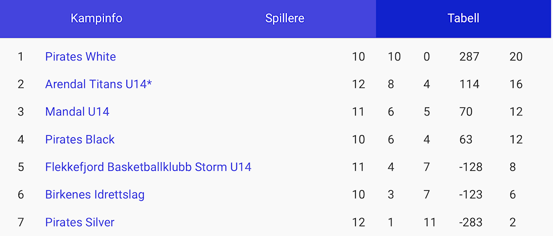The height and width of the screenshot is (236, 553).
Task: Select the Tabell tab
Action: click(463, 18)
